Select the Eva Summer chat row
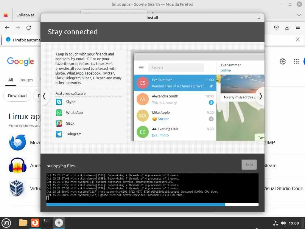Screen dimensions: 305x229 175,83
